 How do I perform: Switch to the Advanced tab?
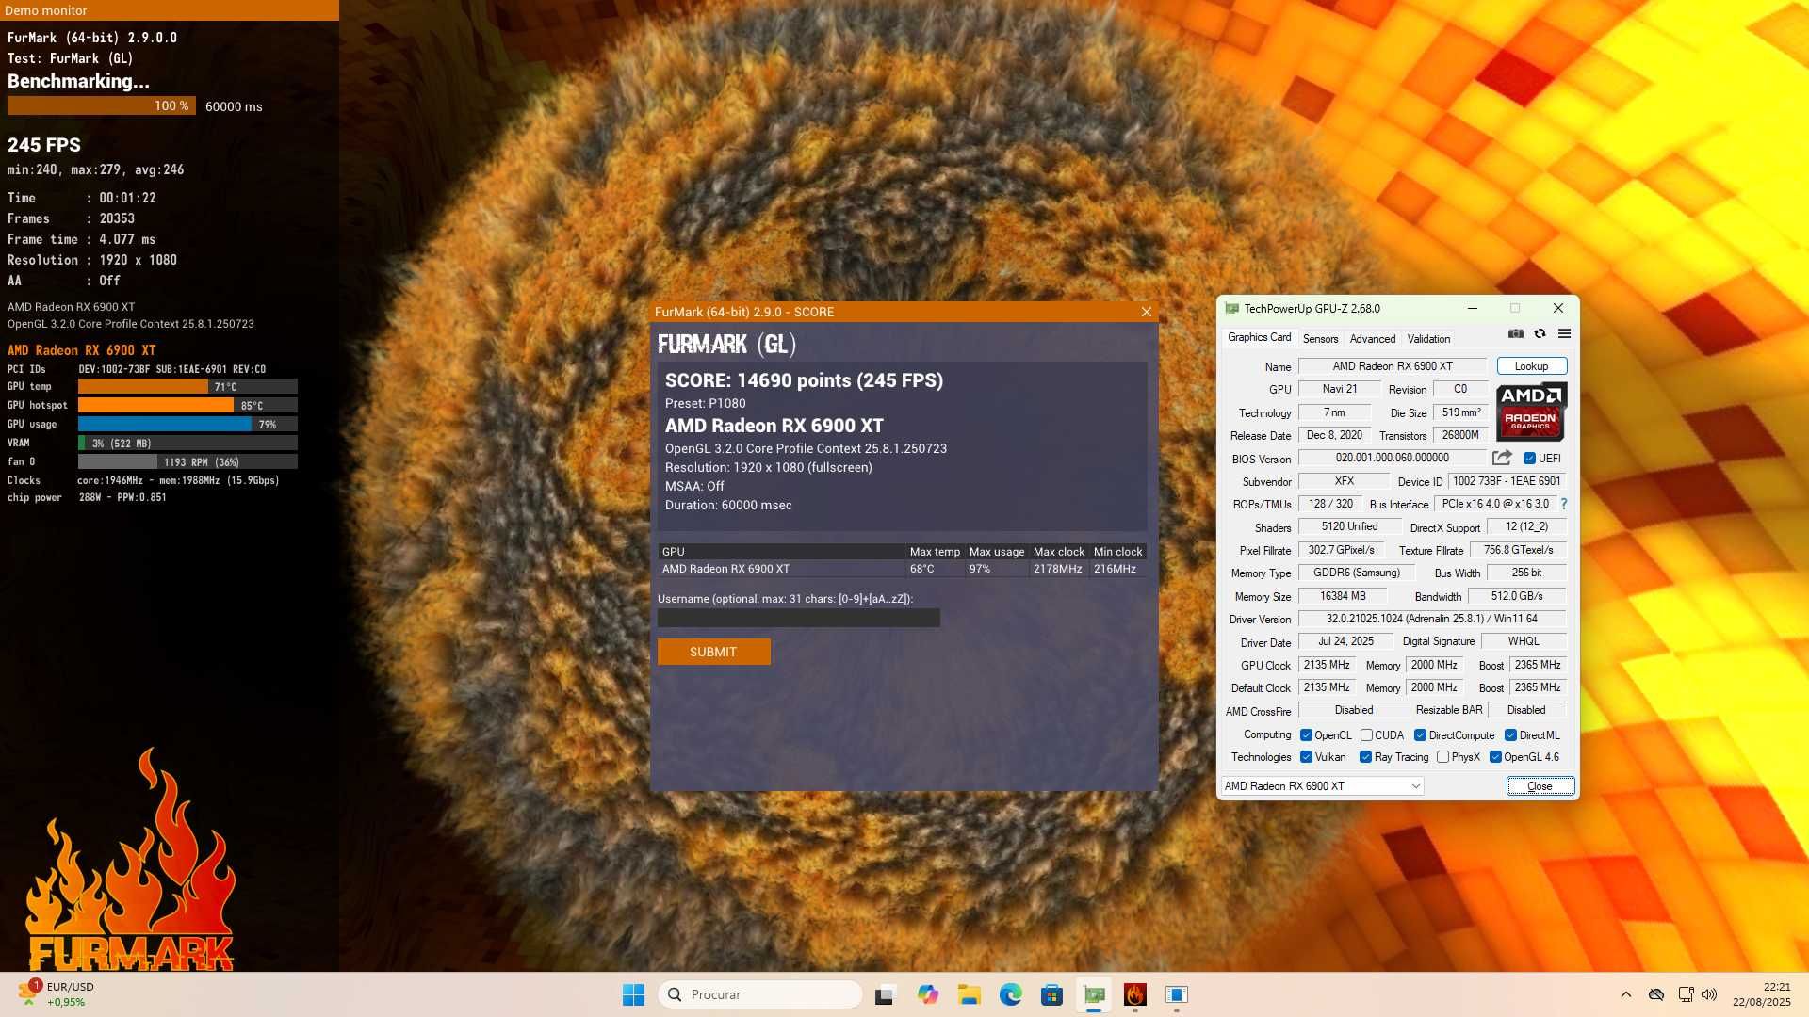(x=1372, y=339)
